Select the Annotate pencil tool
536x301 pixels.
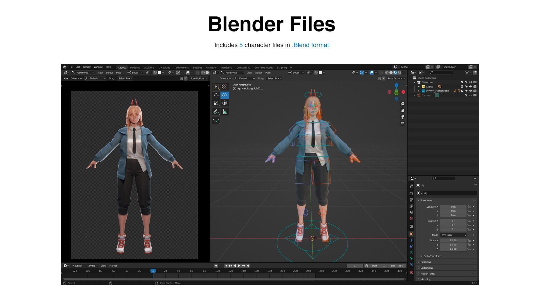216,112
